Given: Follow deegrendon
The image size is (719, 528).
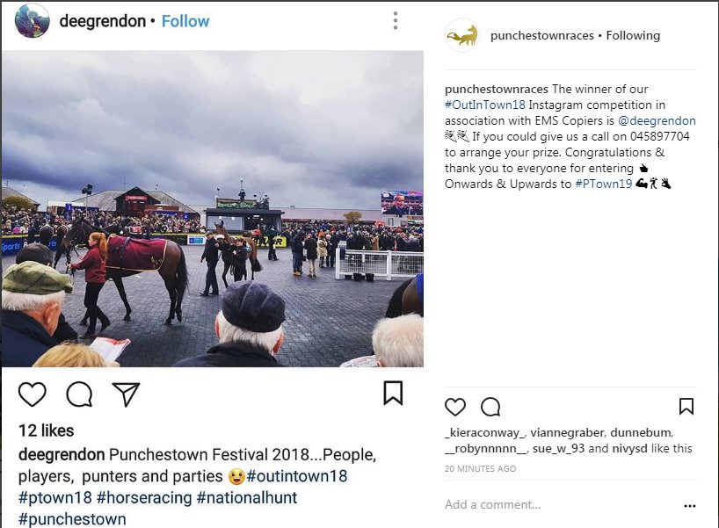Looking at the screenshot, I should (x=185, y=21).
